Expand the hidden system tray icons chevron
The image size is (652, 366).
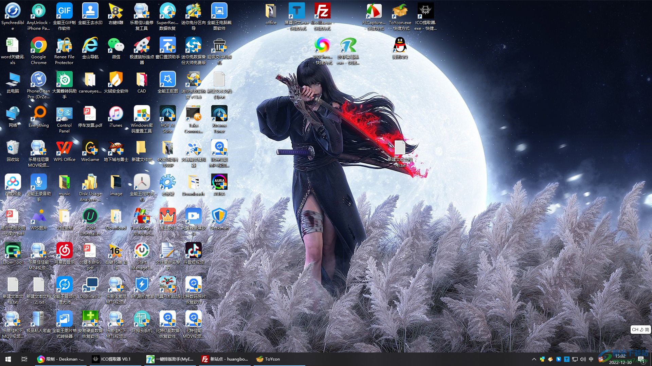point(534,359)
